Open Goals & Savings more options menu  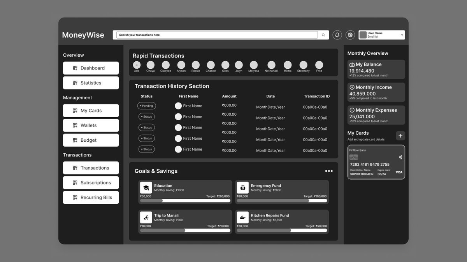click(x=329, y=171)
